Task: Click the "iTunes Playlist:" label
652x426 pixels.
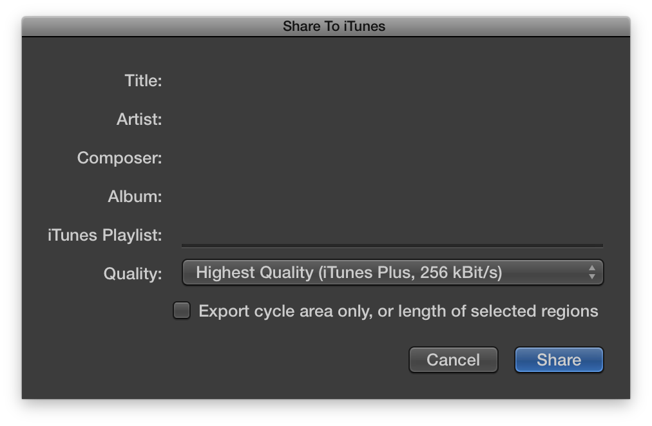Action: [104, 236]
